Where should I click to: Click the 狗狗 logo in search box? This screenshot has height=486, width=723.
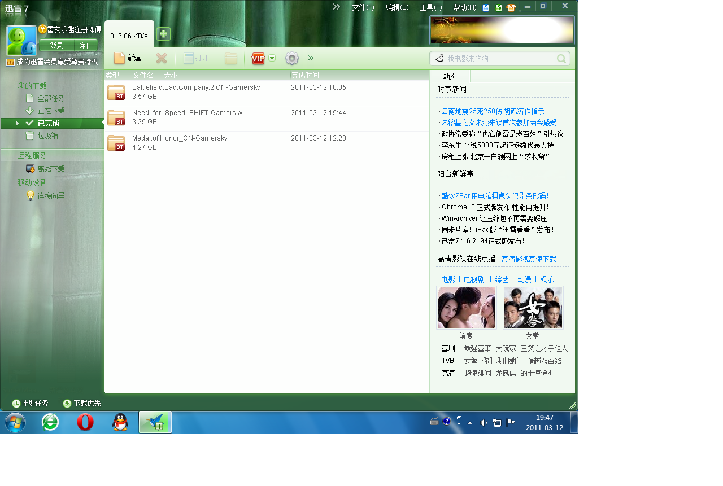(x=439, y=58)
